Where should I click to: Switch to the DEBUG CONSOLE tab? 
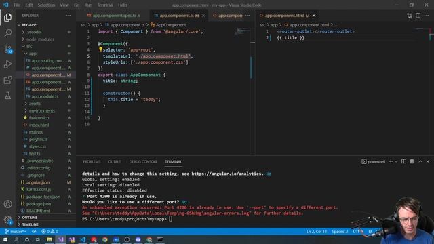[x=143, y=161]
